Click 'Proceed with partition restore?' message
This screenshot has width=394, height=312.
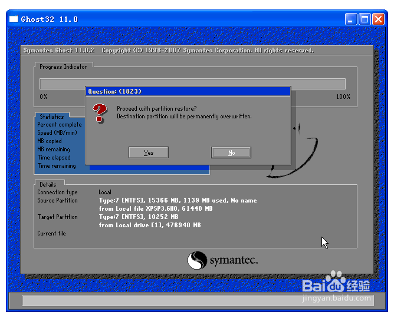point(156,108)
